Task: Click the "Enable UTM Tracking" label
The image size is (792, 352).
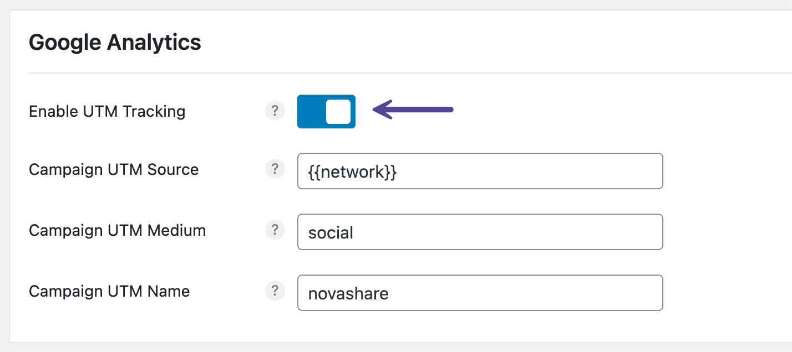Action: tap(107, 111)
